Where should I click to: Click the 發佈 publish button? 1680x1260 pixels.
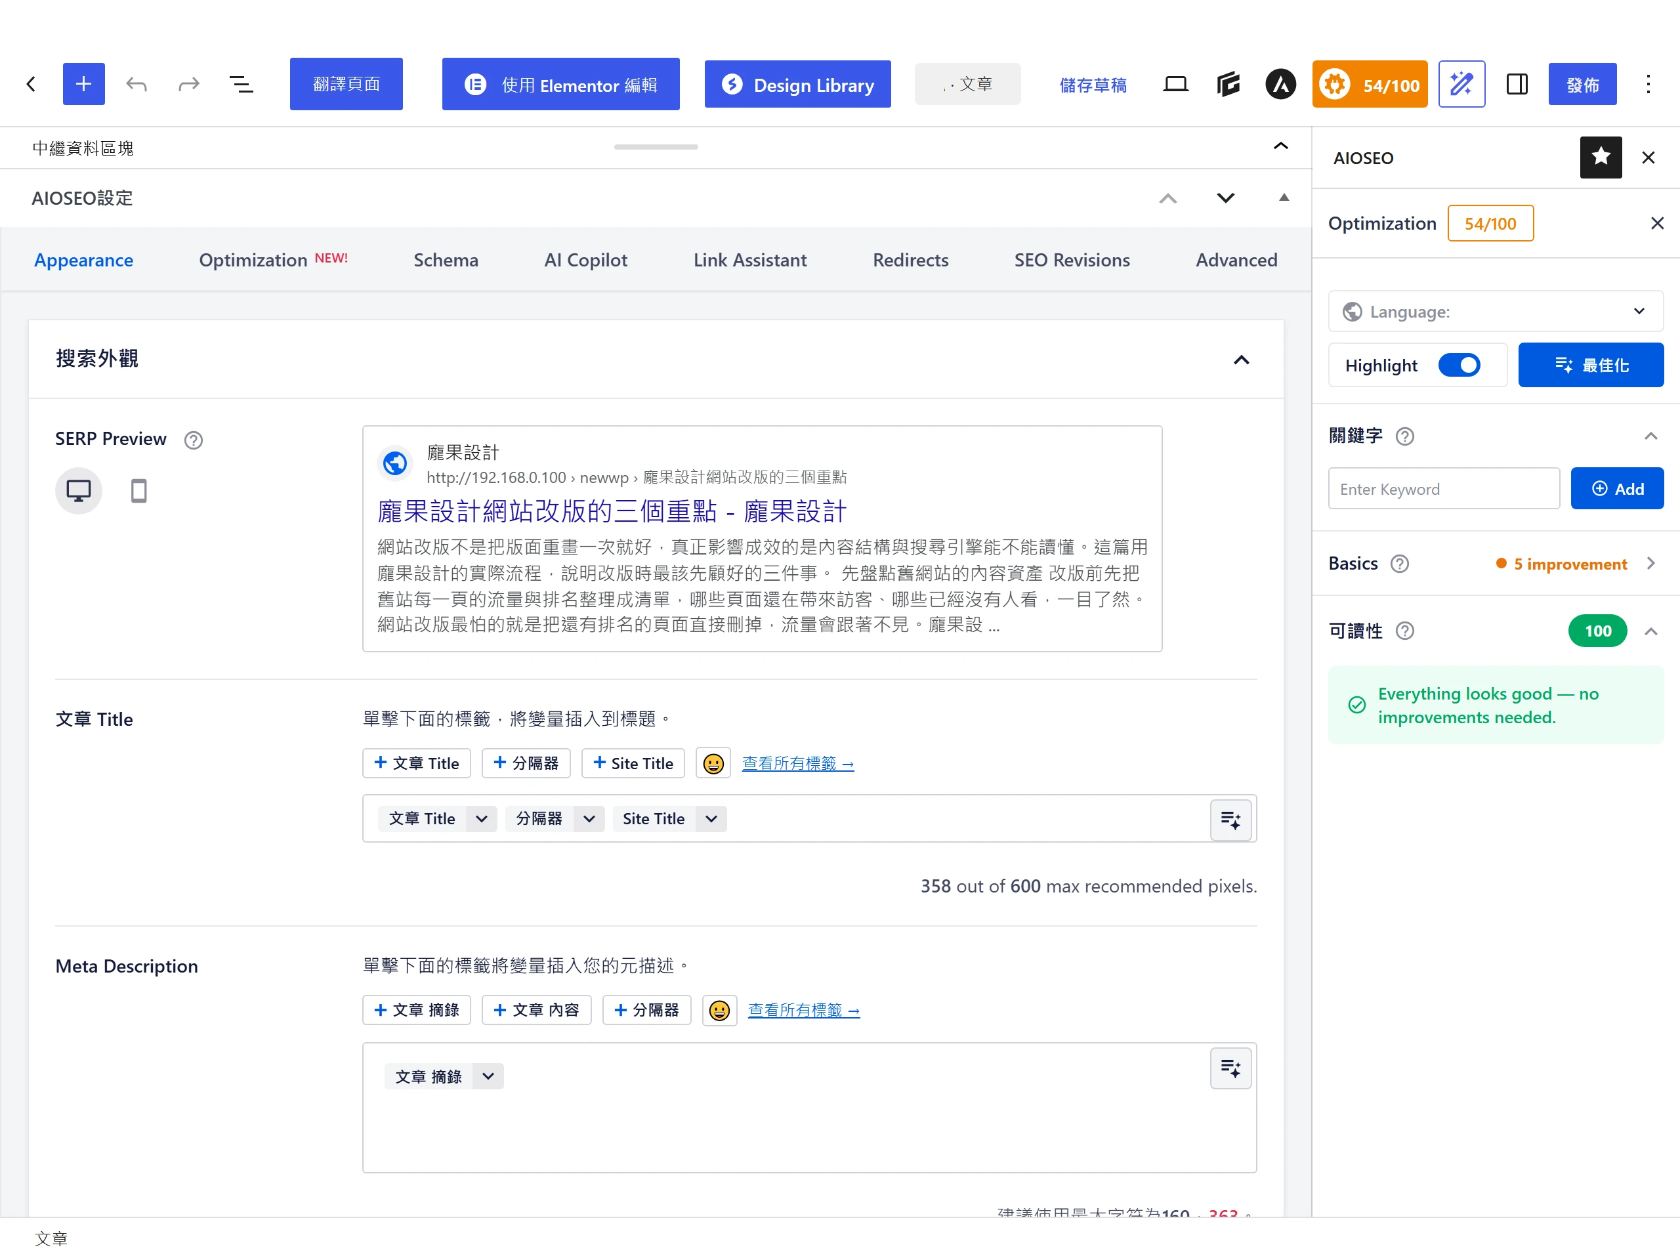coord(1582,84)
